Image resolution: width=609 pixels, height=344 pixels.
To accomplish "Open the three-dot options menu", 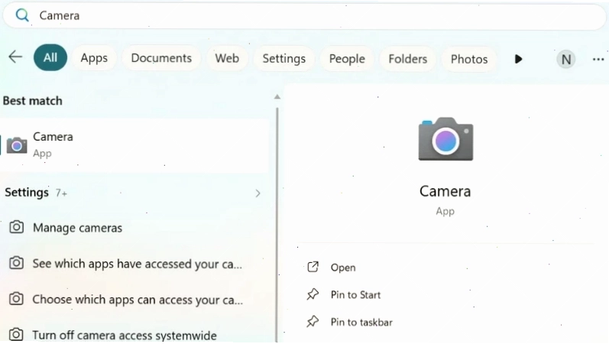I will pos(598,60).
